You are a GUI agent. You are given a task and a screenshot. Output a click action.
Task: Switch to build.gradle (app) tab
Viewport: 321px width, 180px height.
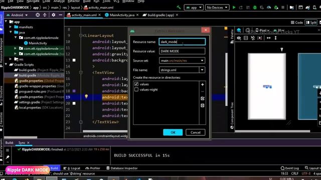160,15
